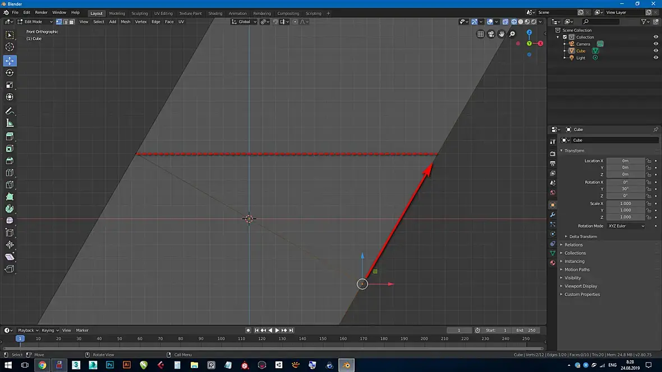Select the Shear tool

pos(10,257)
